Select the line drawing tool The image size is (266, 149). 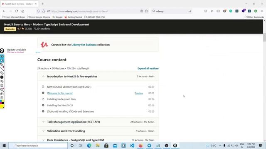pos(2,69)
